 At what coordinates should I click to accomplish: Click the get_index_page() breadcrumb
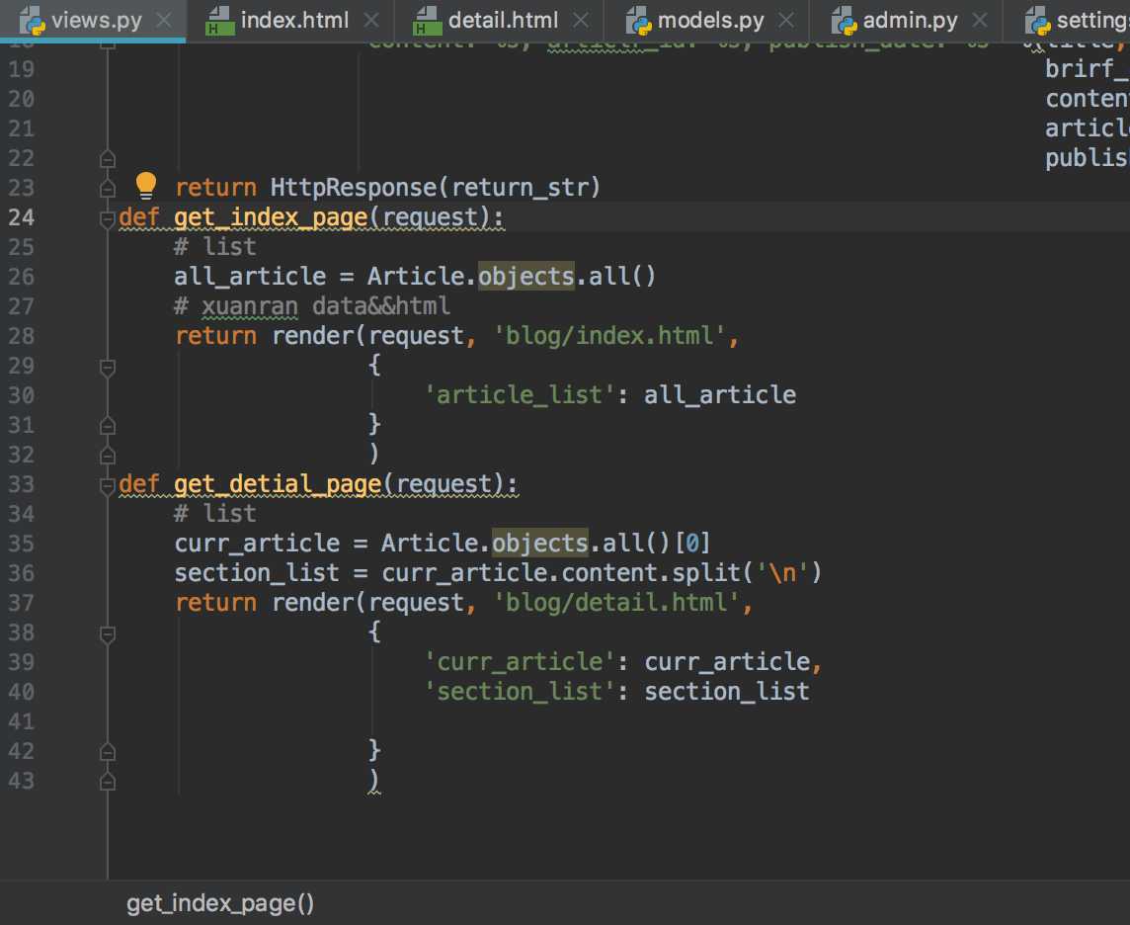tap(220, 903)
